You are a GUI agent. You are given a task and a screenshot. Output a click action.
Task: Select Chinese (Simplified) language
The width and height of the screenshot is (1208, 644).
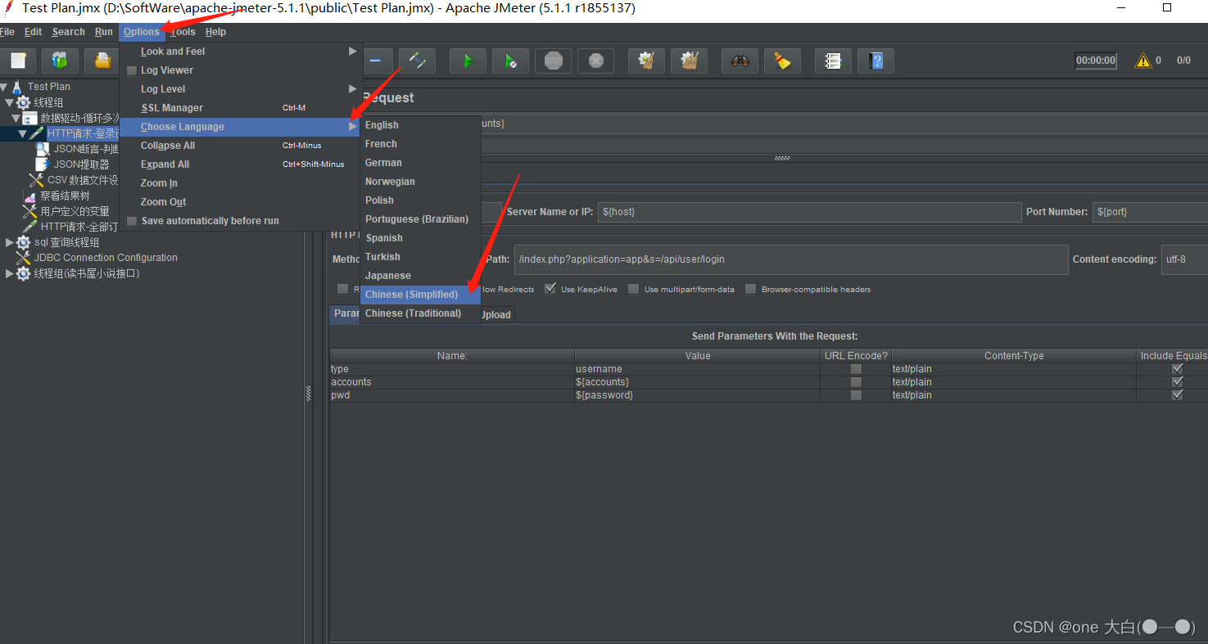pos(420,295)
